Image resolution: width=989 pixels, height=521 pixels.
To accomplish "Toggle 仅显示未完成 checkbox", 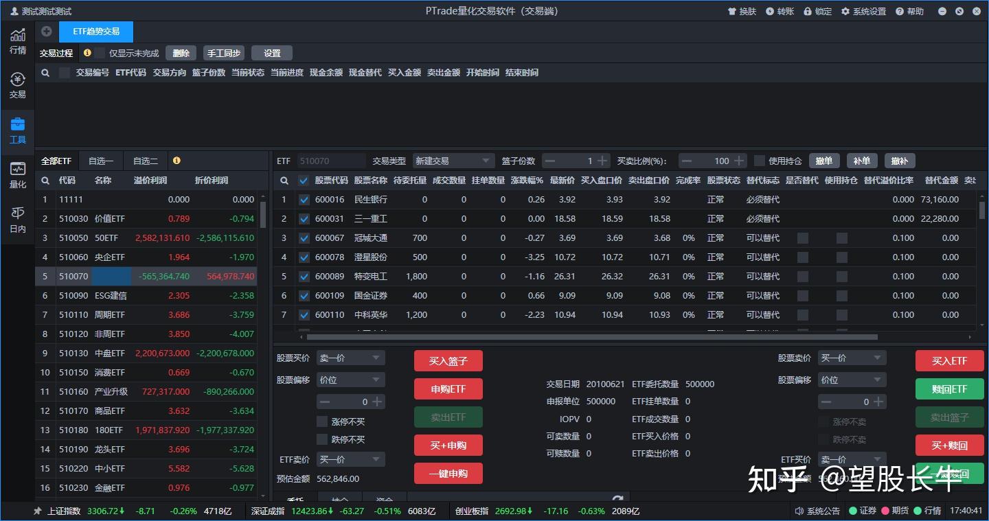I will tap(100, 53).
